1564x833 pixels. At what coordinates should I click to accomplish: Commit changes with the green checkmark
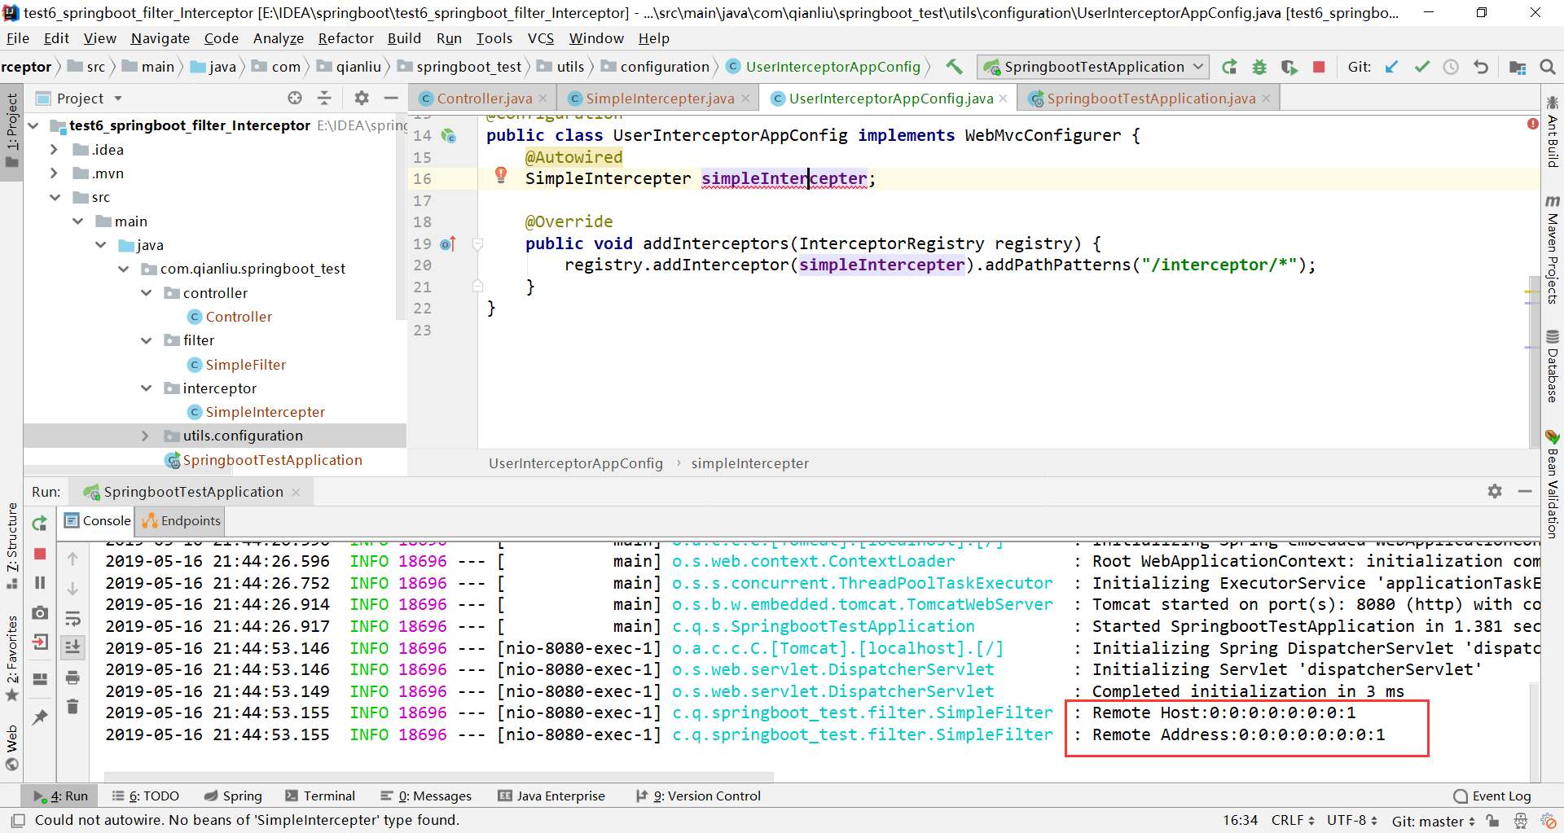[1421, 67]
